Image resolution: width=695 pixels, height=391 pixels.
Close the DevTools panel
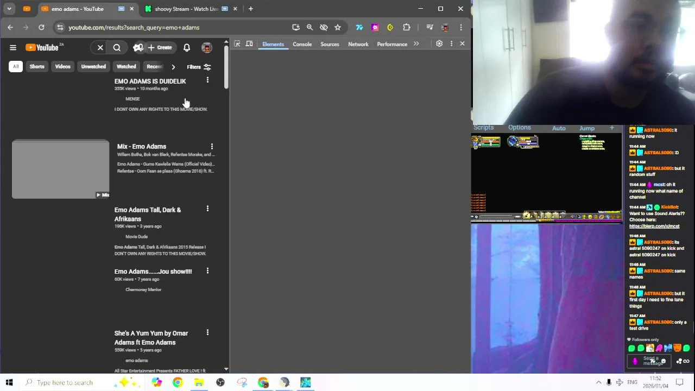463,44
